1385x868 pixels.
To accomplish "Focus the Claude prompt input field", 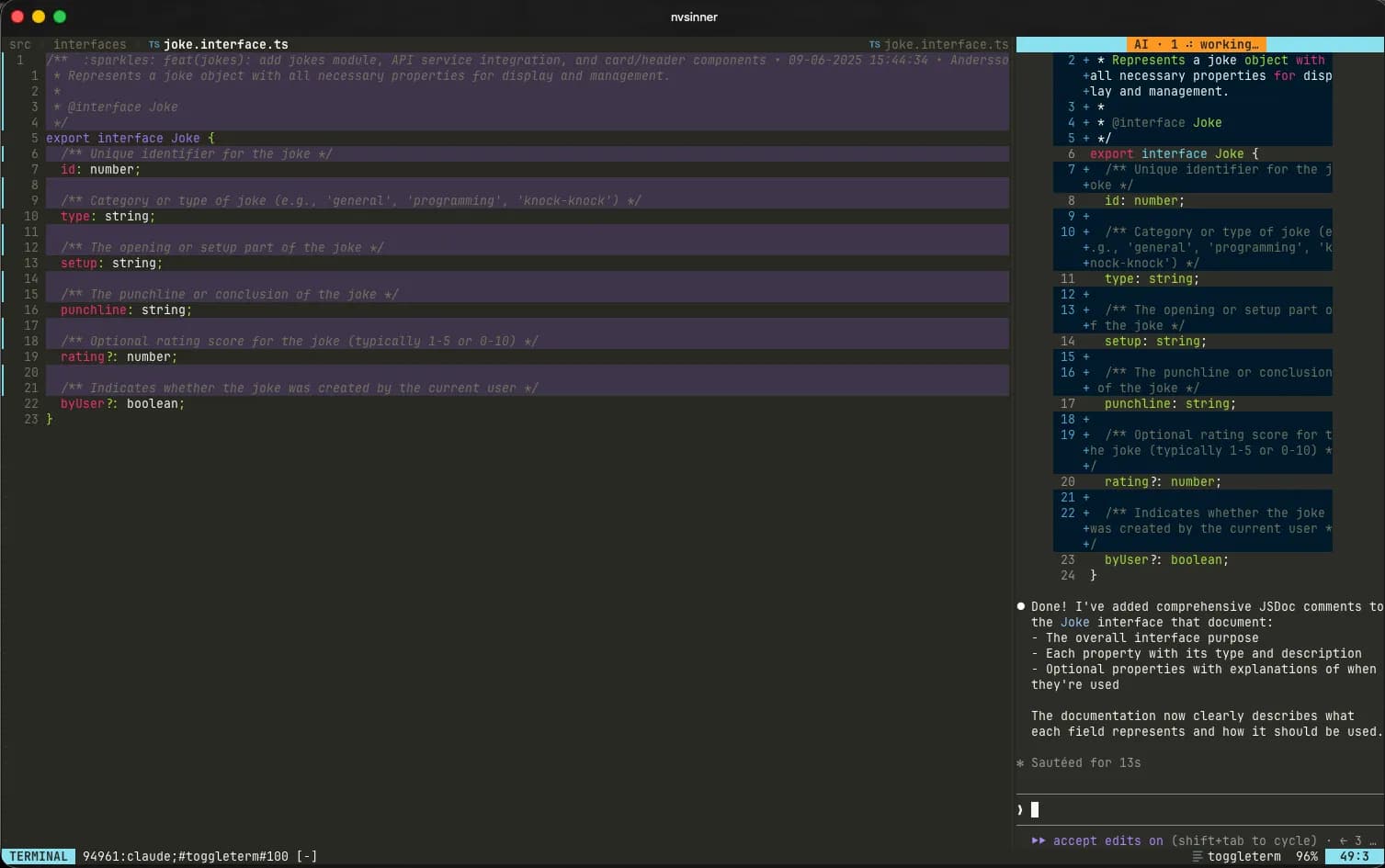I will (x=1199, y=809).
